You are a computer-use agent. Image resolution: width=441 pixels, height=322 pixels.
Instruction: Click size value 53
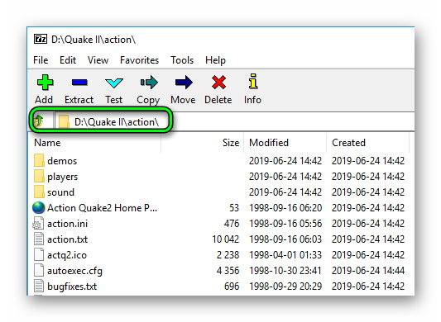click(234, 208)
